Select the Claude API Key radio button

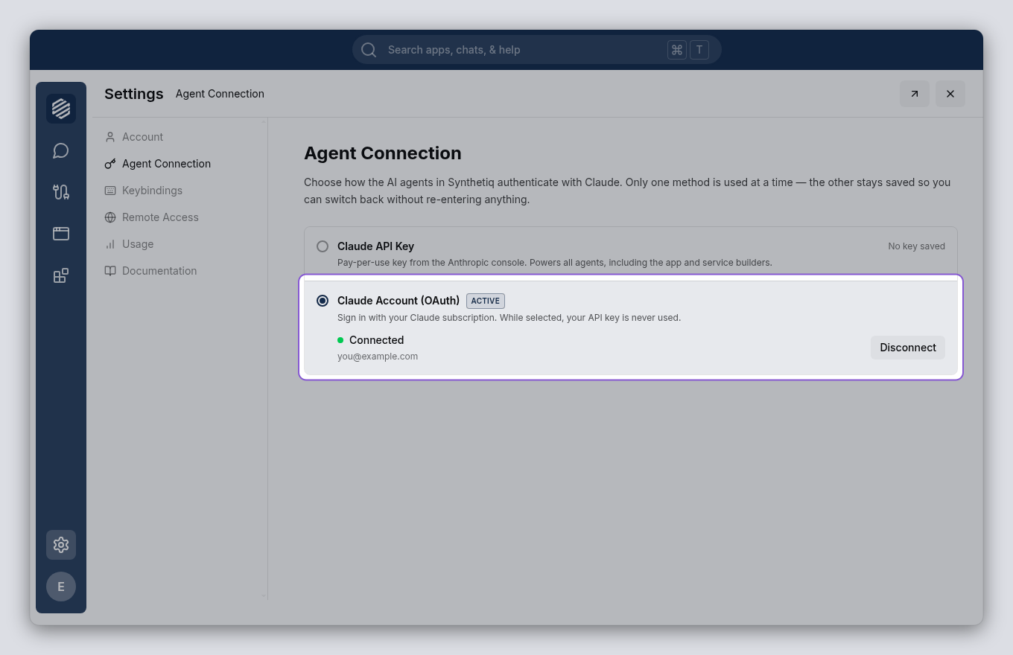(x=323, y=246)
